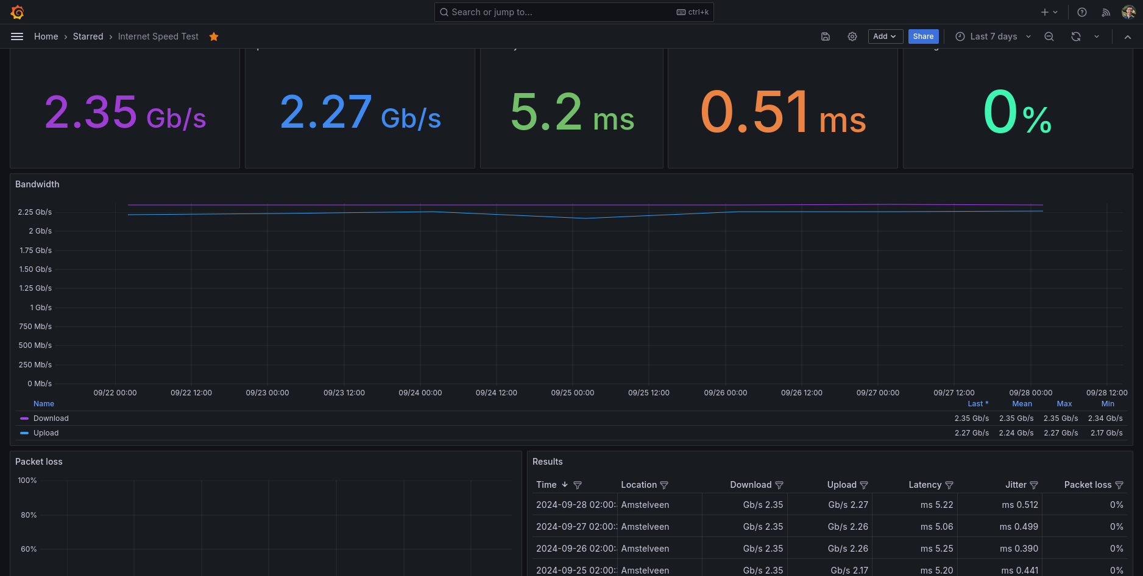Refresh the dashboard with the refresh icon
The image size is (1143, 576).
click(x=1076, y=36)
